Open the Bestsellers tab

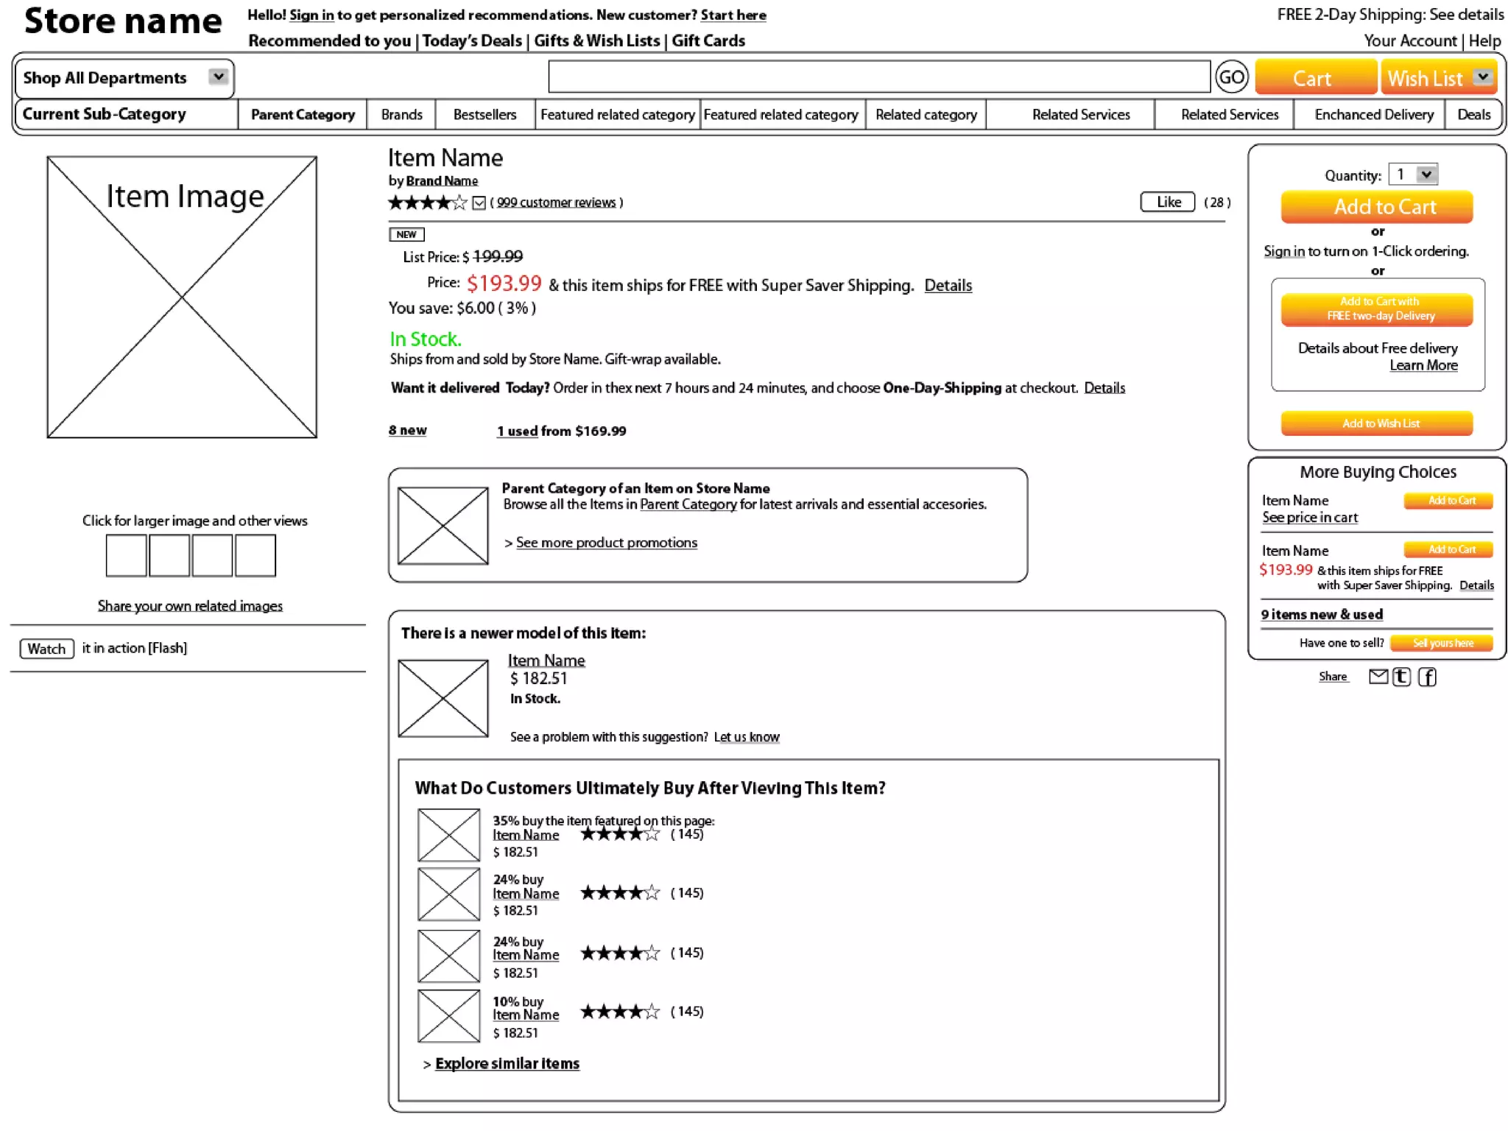point(485,115)
